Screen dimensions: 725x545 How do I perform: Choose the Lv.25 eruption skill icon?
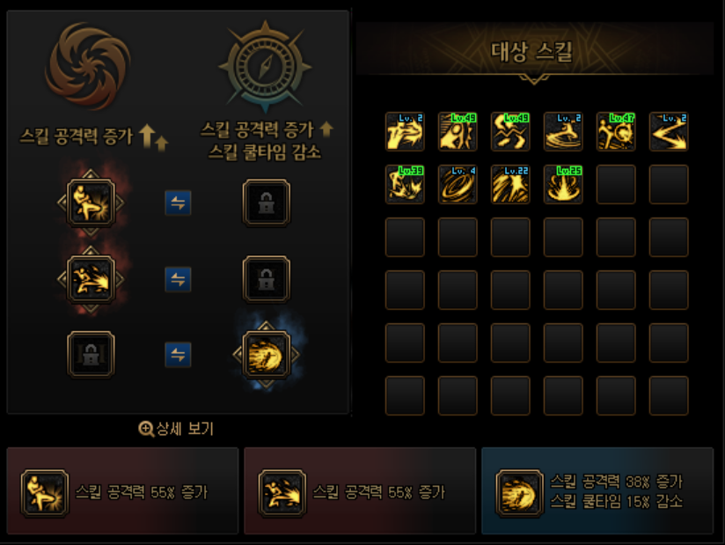(x=563, y=184)
